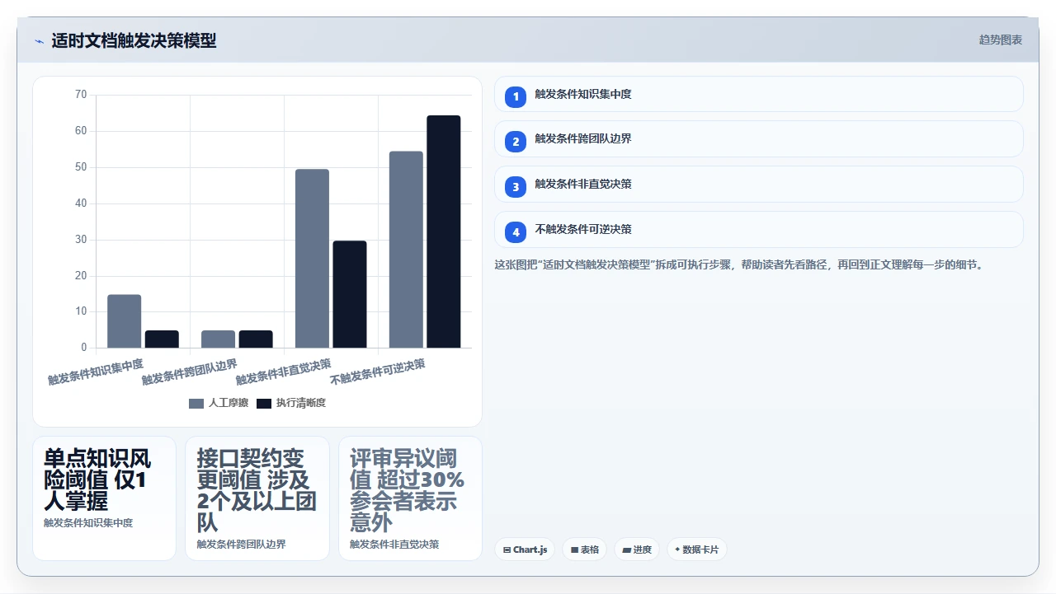The width and height of the screenshot is (1056, 594).
Task: Open the 单点知识风险阈值 card
Action: tap(104, 498)
